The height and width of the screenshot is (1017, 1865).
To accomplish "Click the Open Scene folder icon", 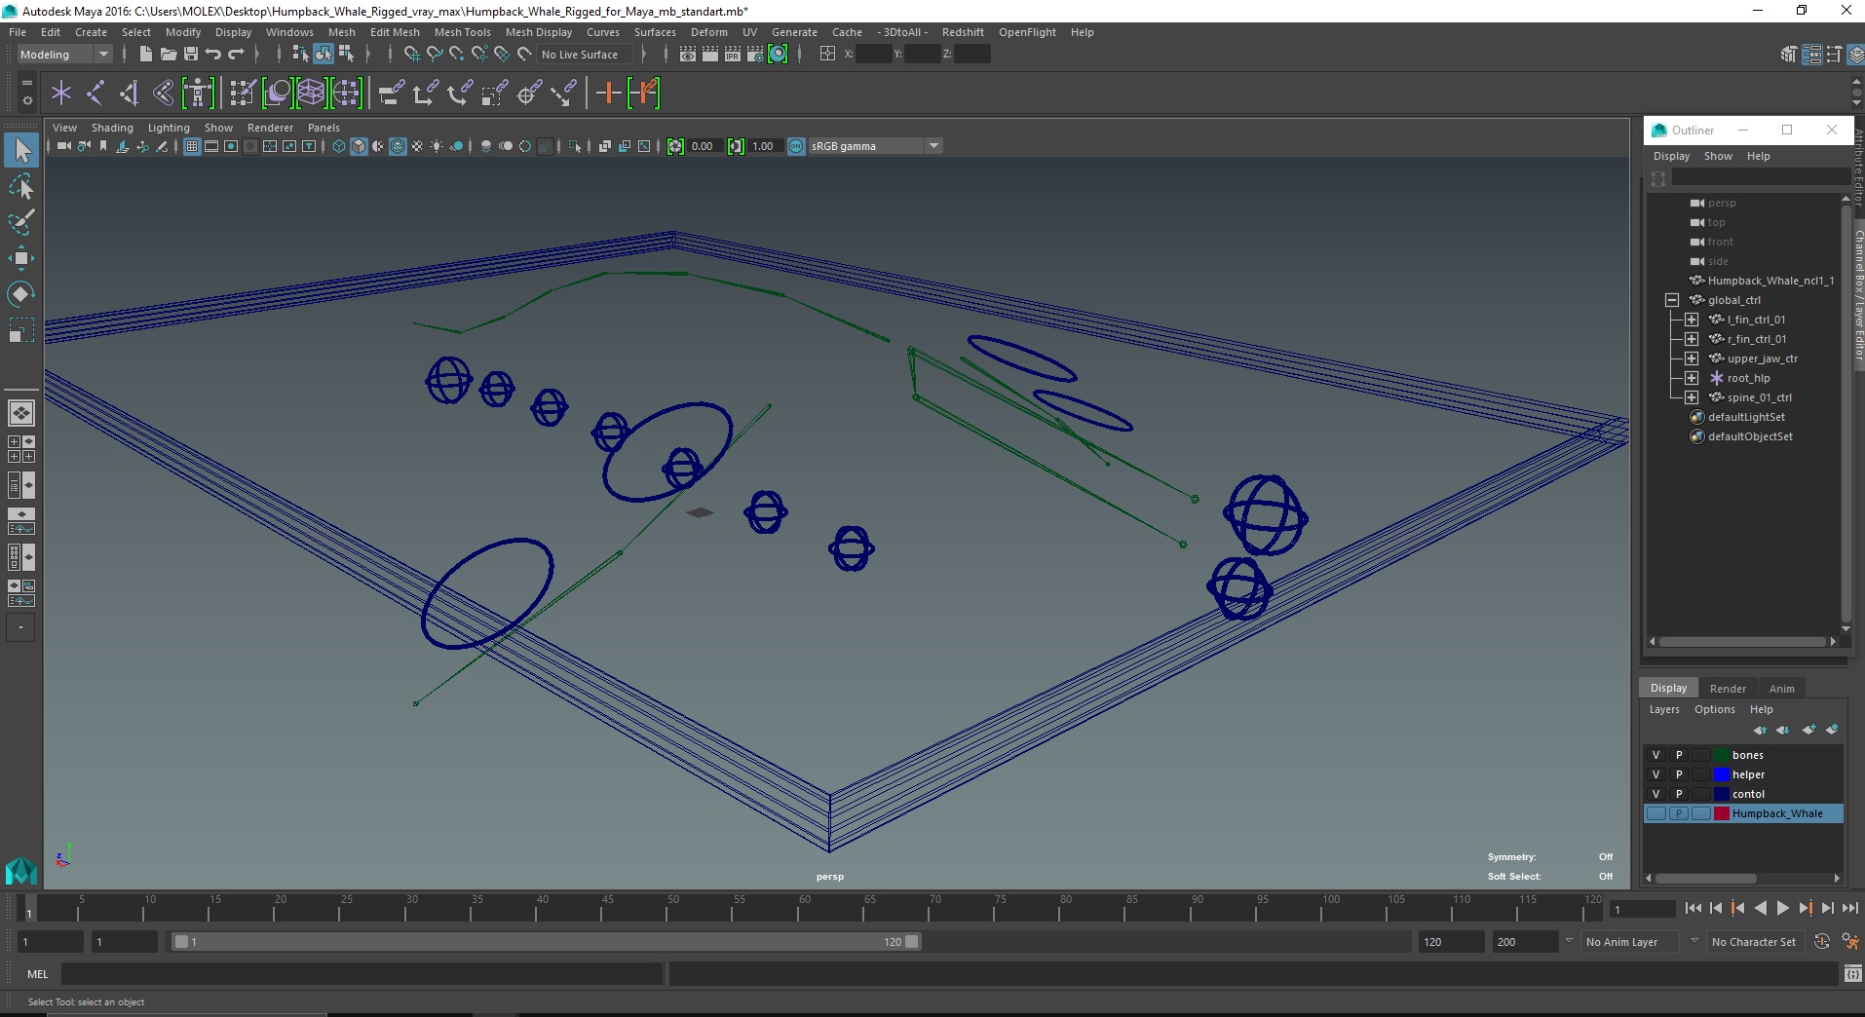I will click(x=168, y=55).
